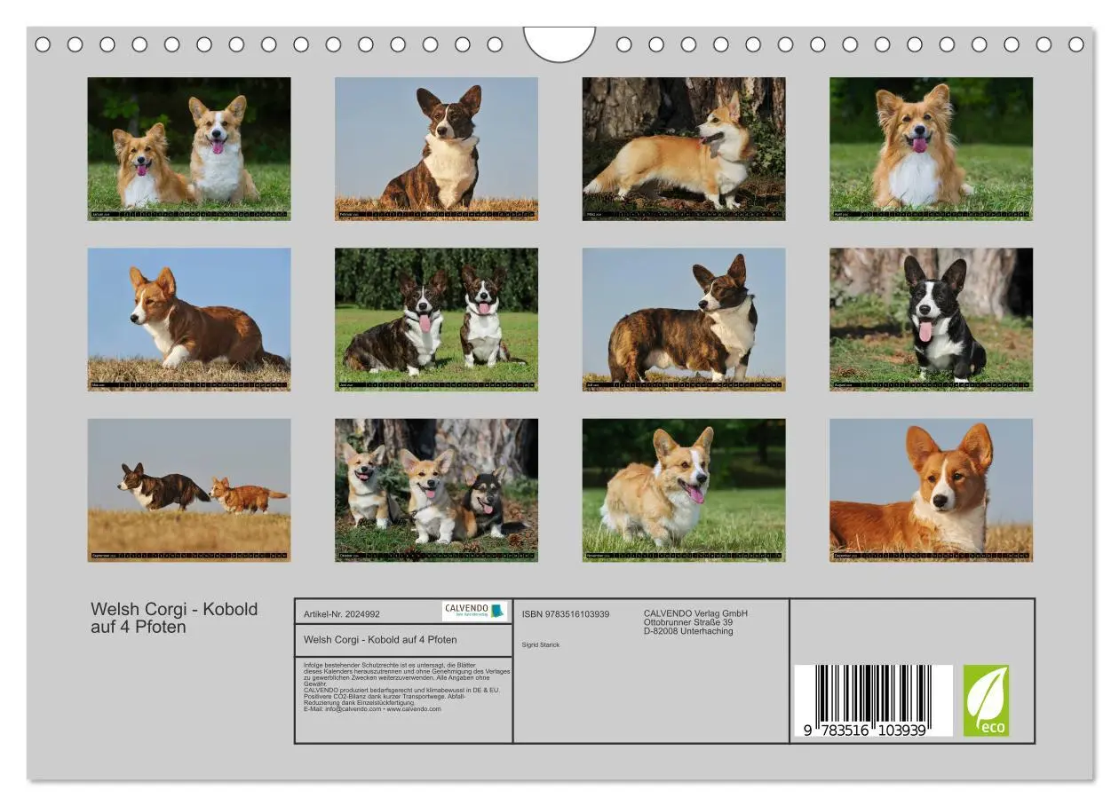Screen dimensions: 1119x806
Task: Click the large title 'Welsh Corgi - Kobold auf 4 Pfoten'
Action: coord(174,618)
